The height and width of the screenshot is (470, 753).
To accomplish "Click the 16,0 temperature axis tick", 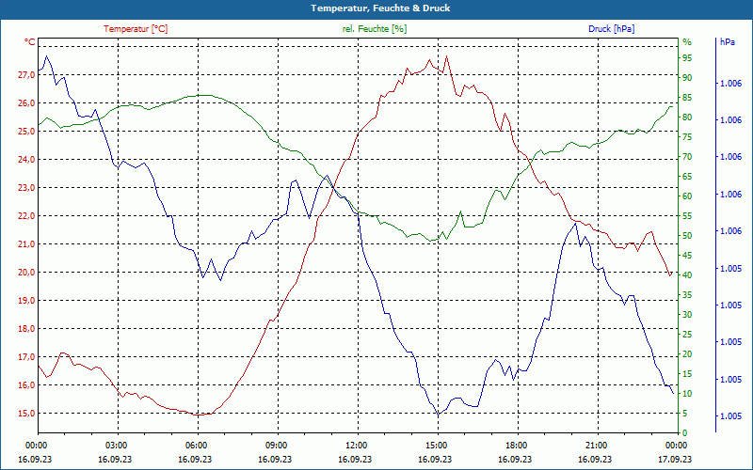I will 27,385.
